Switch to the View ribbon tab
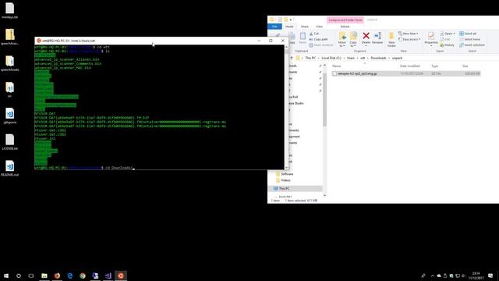The width and height of the screenshot is (499, 281). coord(319,27)
